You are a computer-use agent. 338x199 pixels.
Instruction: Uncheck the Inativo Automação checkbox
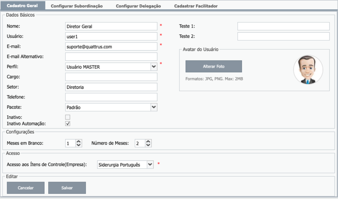click(x=68, y=124)
